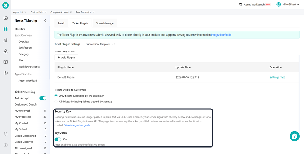Open Settings for Default Plug-in
Image resolution: width=304 pixels, height=154 pixels.
tap(274, 77)
